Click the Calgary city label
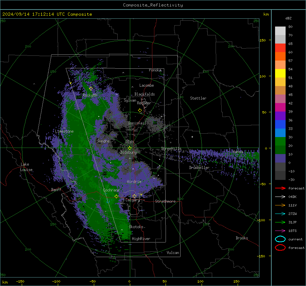Viewport: 306px width, 286px height. 133,200
